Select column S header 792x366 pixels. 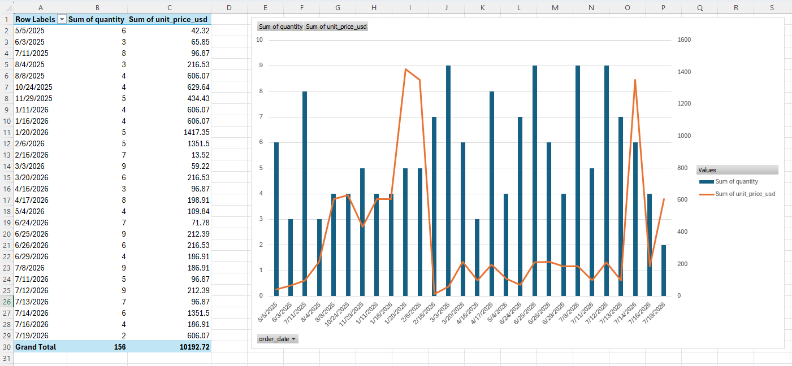772,7
